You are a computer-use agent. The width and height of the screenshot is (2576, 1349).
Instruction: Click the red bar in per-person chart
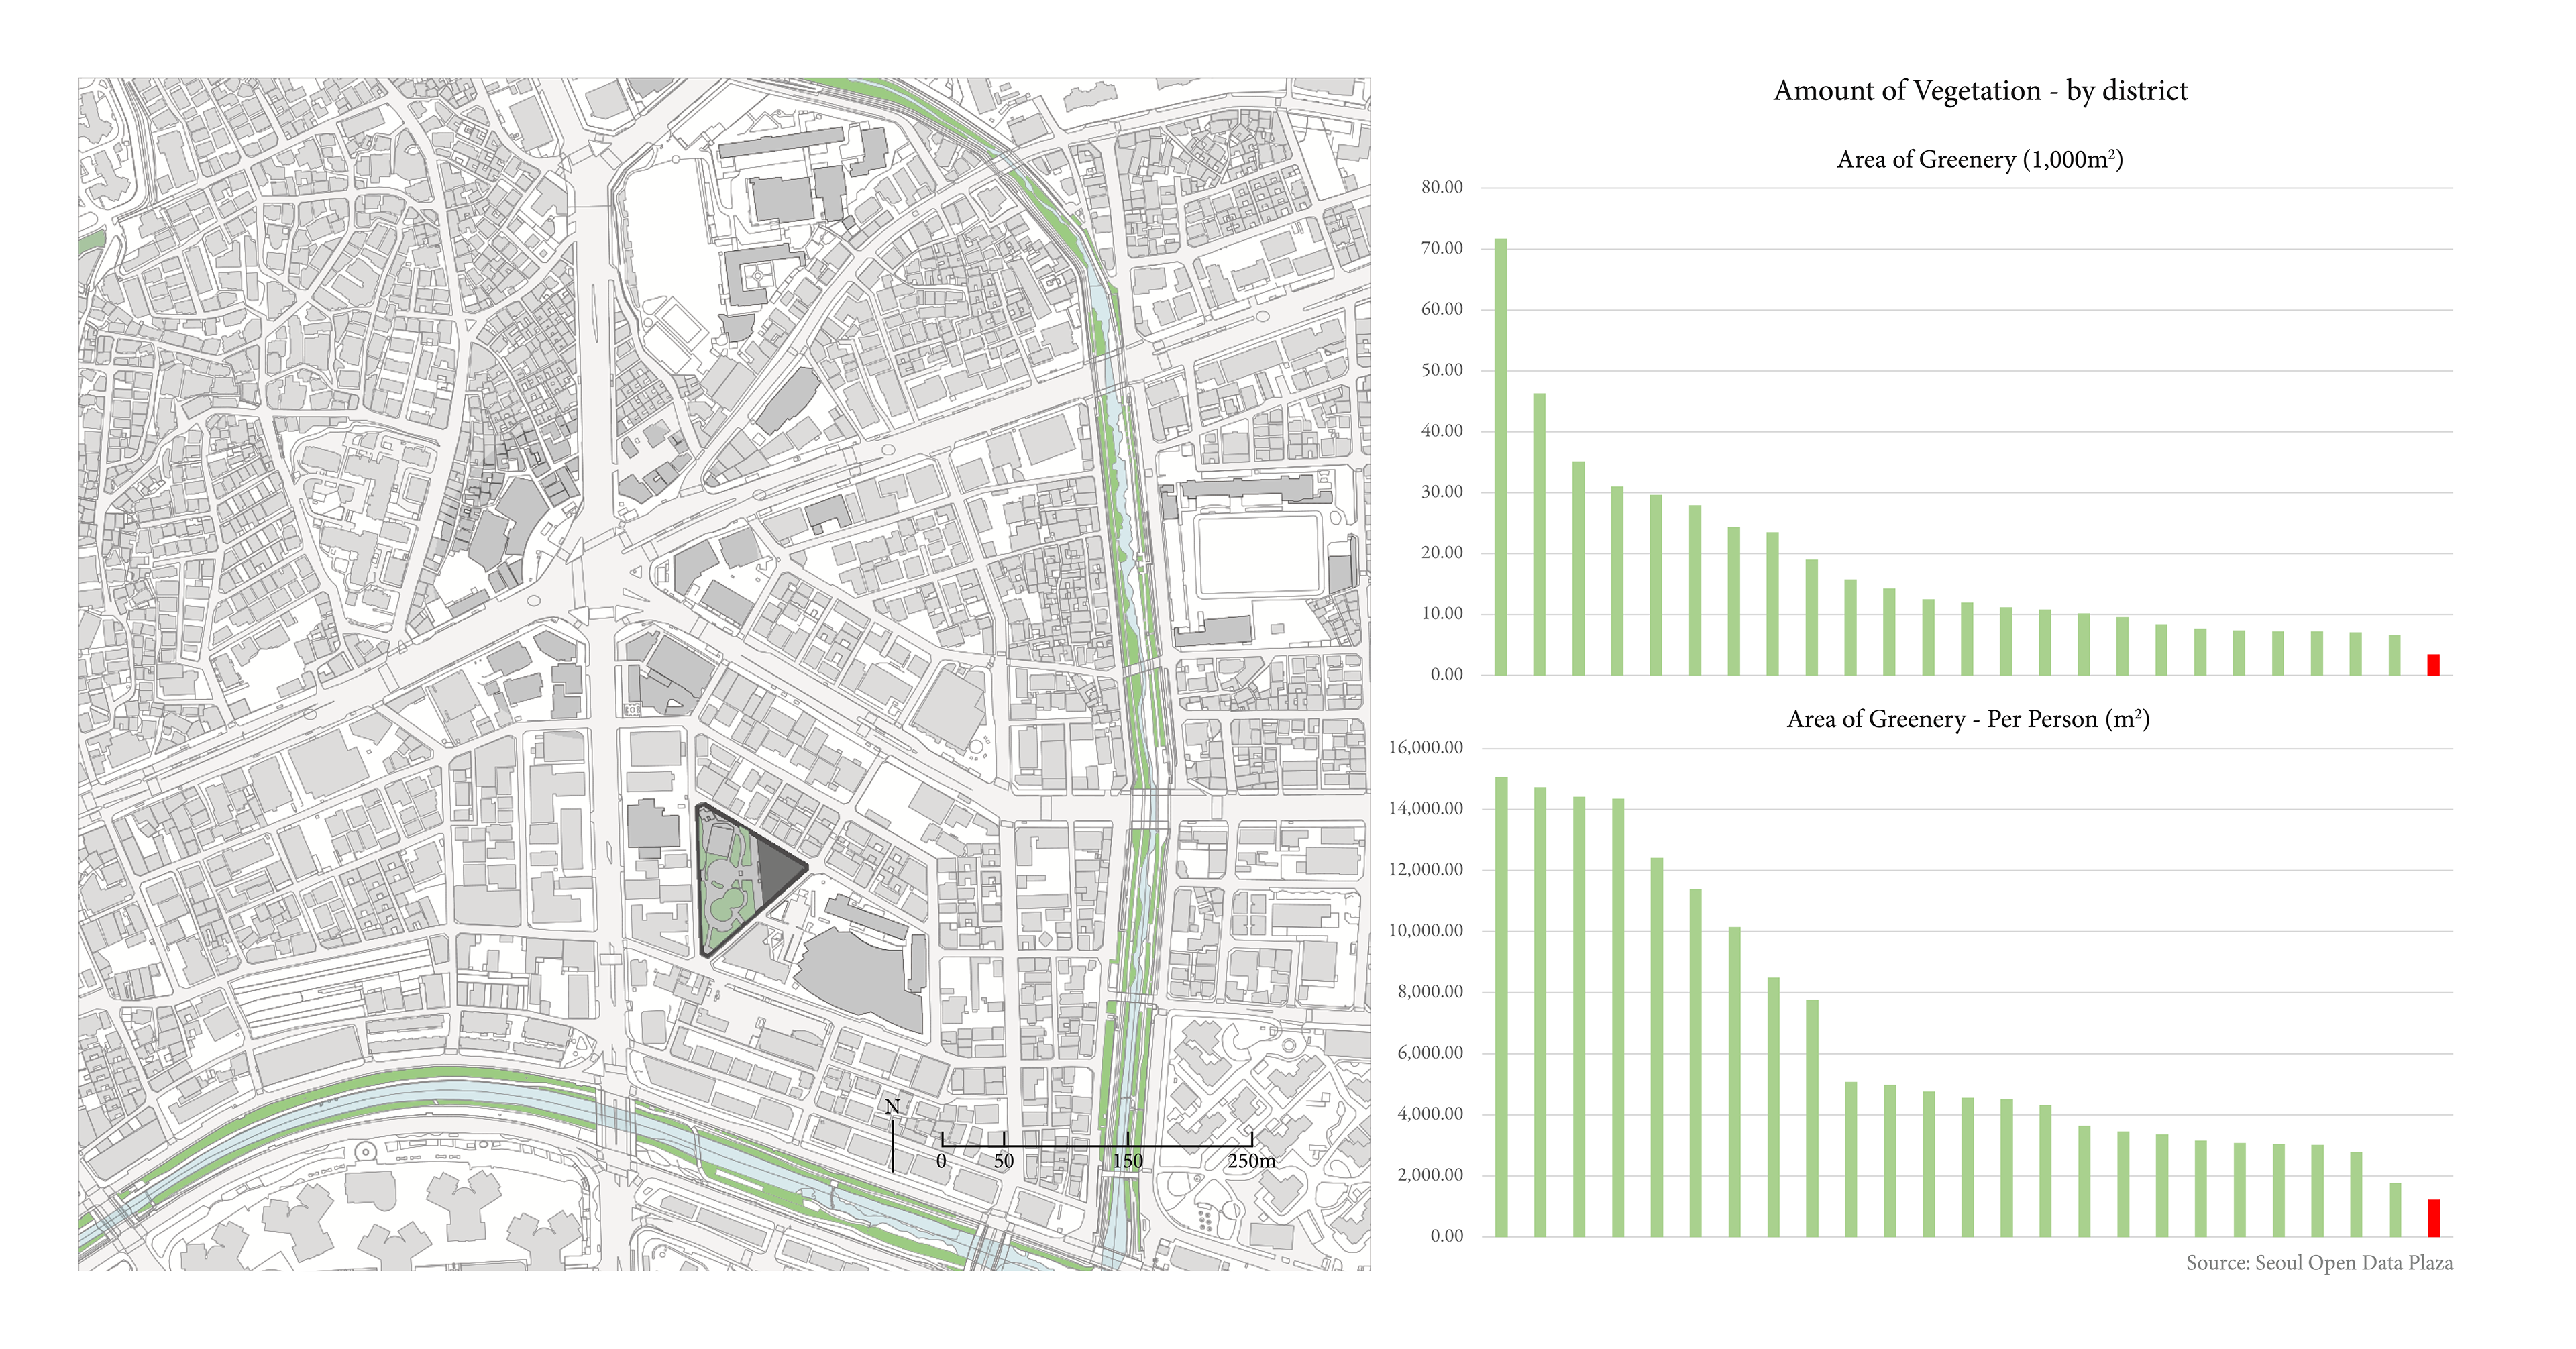point(2433,1218)
